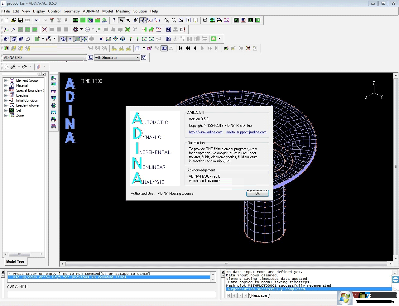Toggle the wireframe cube display button
Screen dimensions: 399x306
[63, 39]
